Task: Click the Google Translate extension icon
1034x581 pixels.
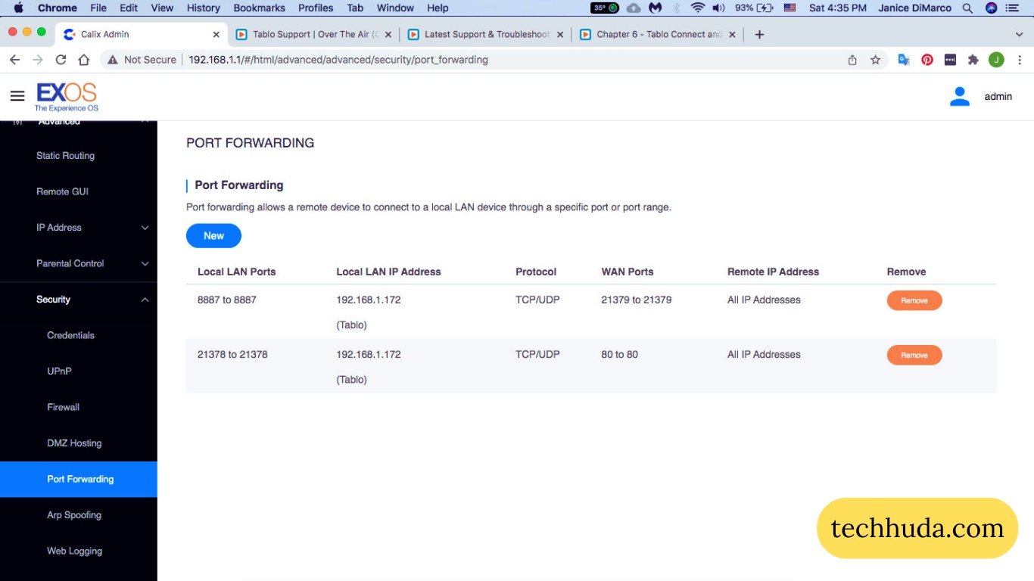Action: 904,60
